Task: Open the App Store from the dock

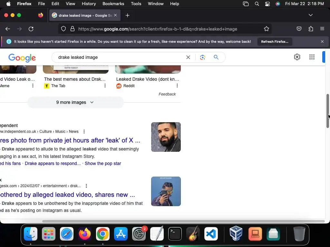Action: click(121, 234)
